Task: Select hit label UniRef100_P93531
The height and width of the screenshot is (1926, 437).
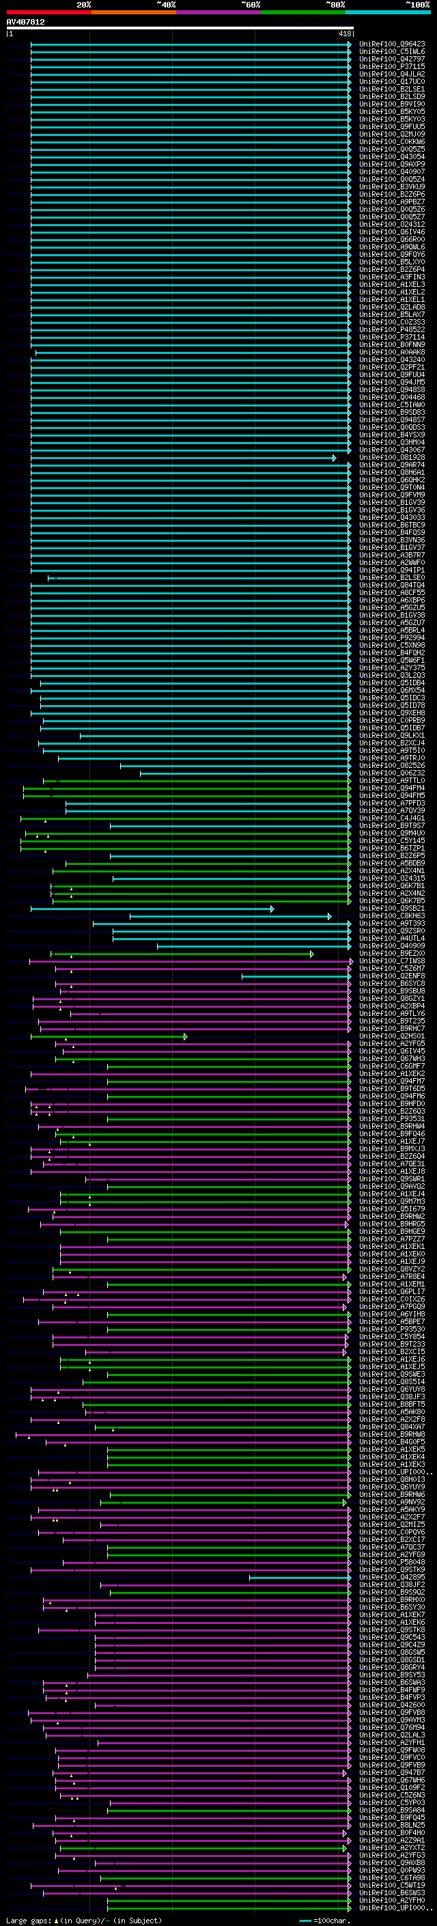Action: (x=392, y=1119)
